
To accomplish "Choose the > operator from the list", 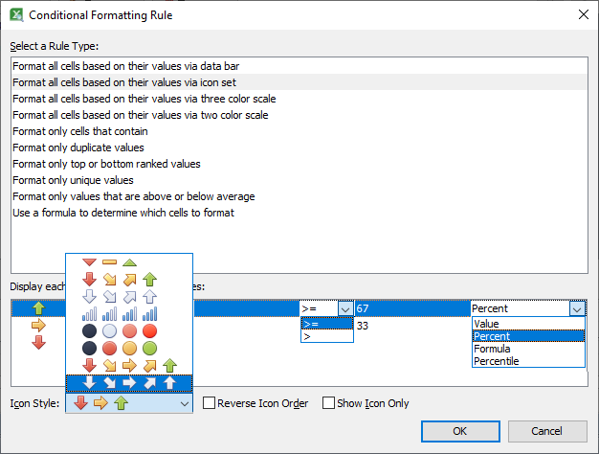I will pyautogui.click(x=325, y=337).
